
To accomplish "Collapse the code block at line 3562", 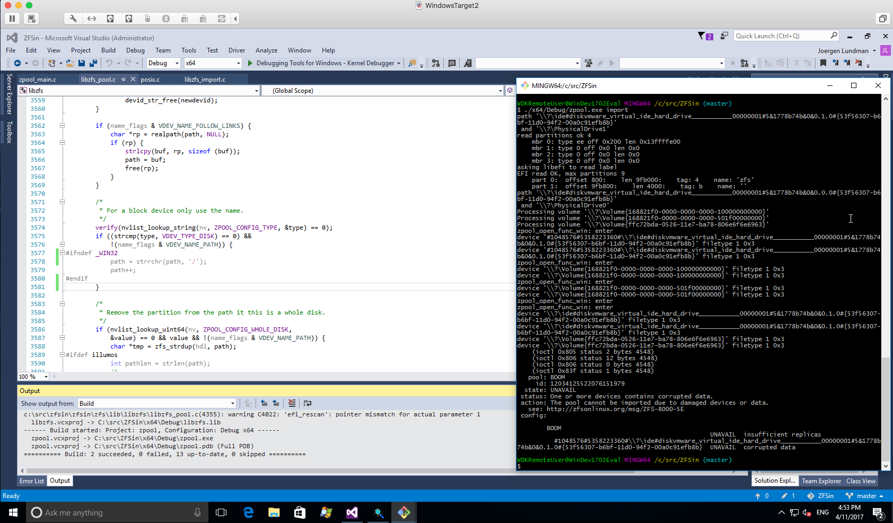I will 62,126.
